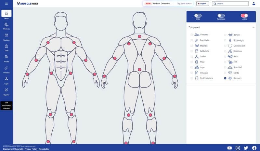
Task: Select front figure's right-side hip joint
Action: coord(71,73)
